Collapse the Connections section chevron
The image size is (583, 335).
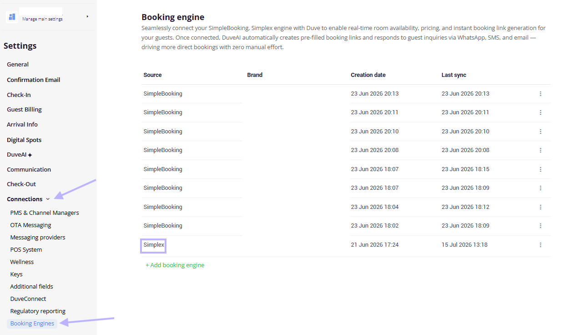point(48,199)
